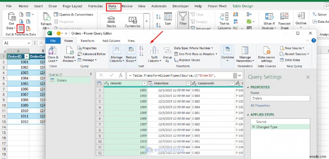Click What-If Analysis icon in Excel
329x159 pixels.
point(269,17)
